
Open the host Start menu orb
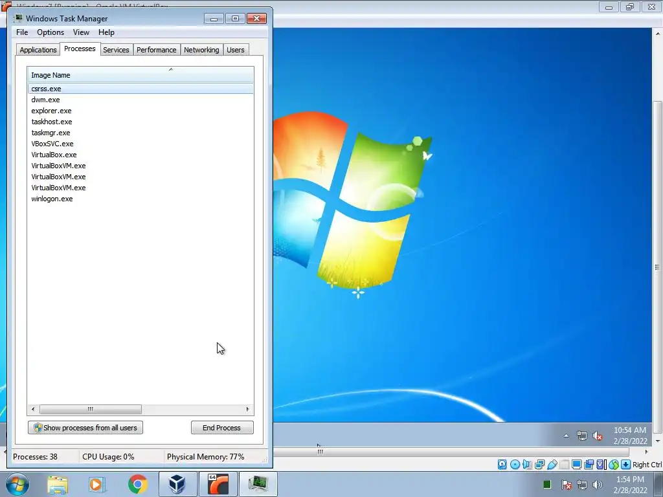tap(17, 484)
